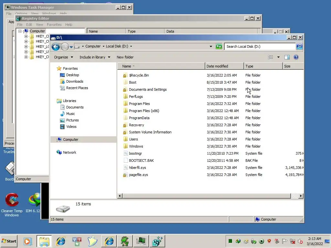Expand last HKEY key in Registry Editor

click(26, 57)
